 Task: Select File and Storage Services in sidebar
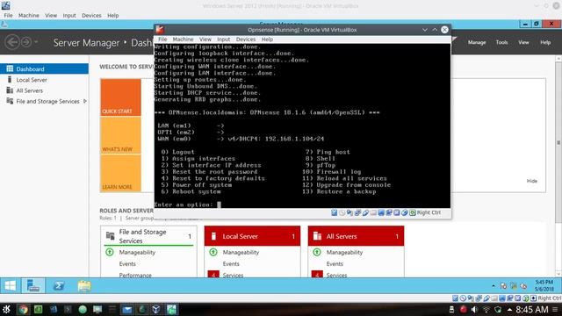[44, 102]
